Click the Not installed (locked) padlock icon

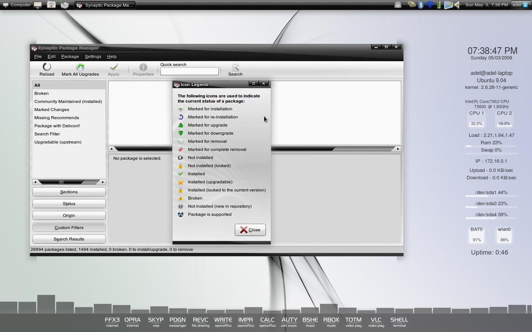pos(181,166)
